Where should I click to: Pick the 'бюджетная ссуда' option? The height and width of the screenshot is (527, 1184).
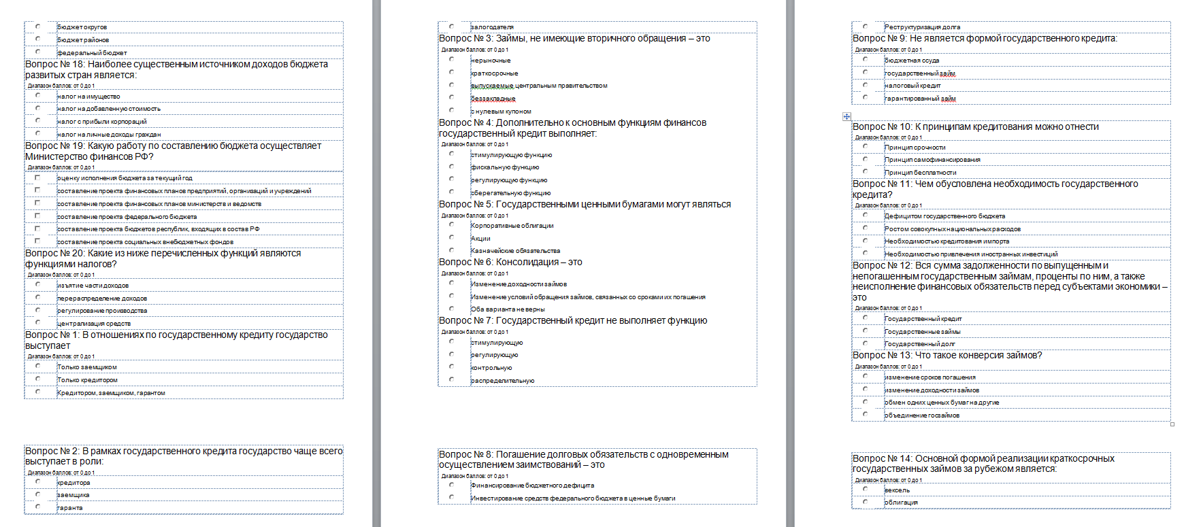tap(866, 59)
